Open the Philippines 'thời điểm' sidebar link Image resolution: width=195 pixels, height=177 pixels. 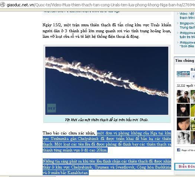[187, 44]
